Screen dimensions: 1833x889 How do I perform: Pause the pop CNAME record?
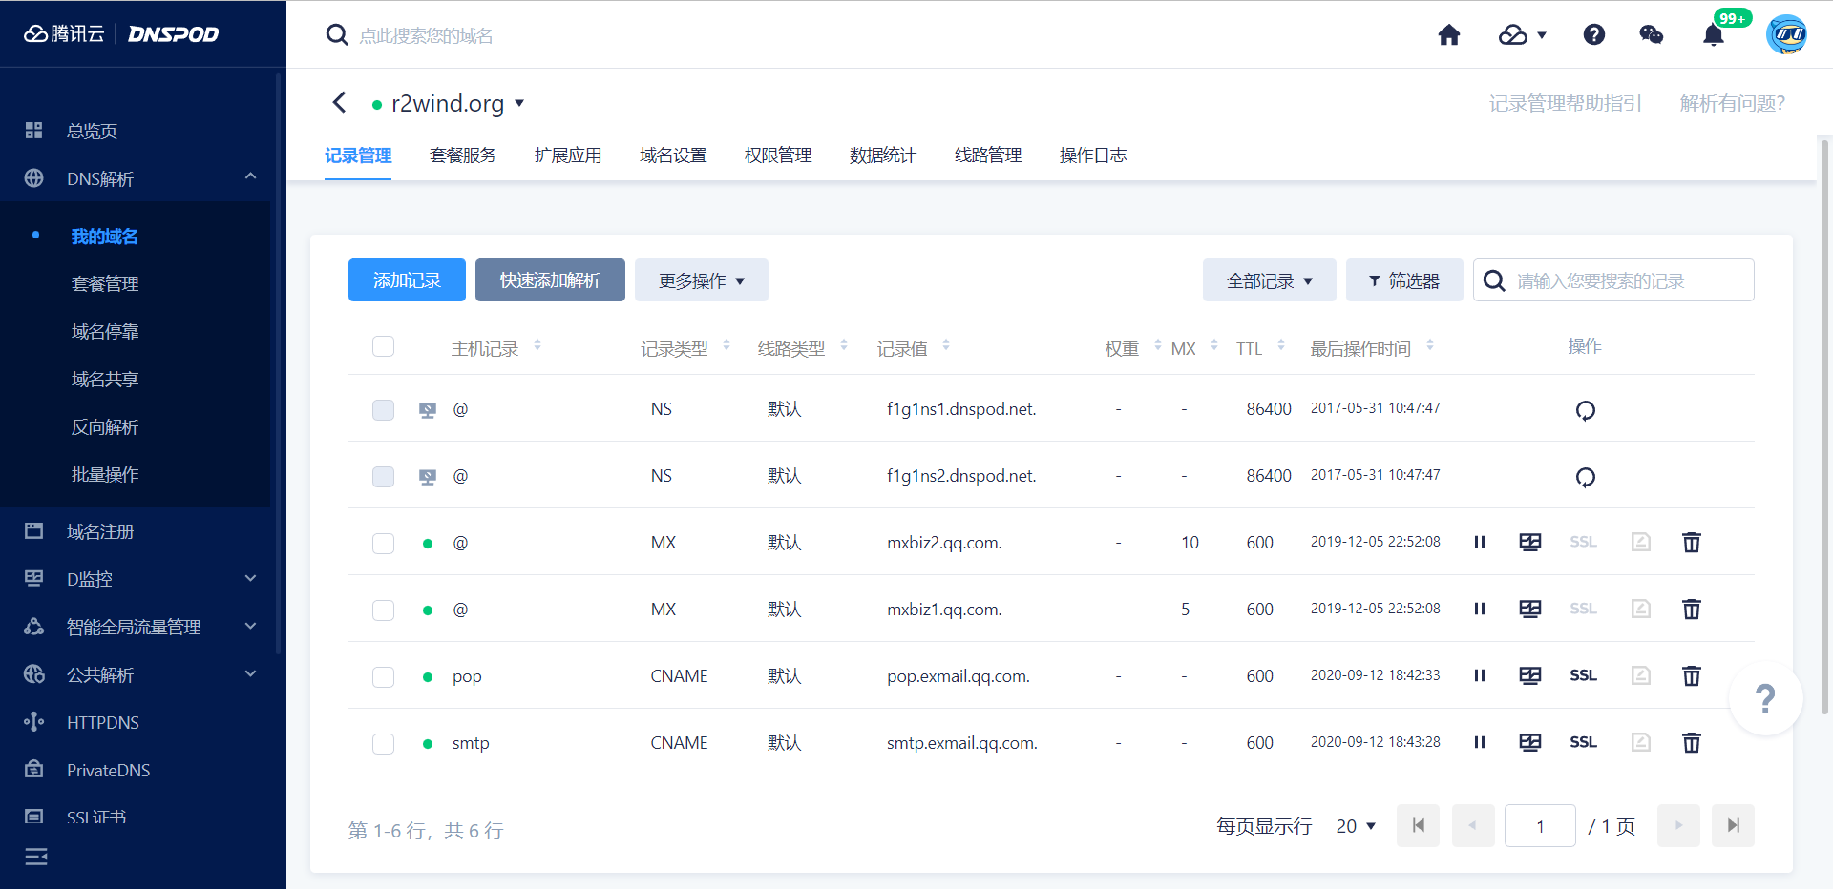click(1479, 675)
